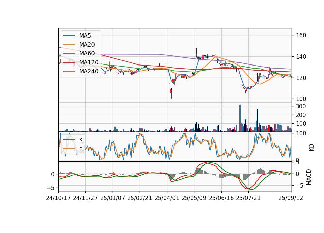
Task: Click the 25/06/16 date label
Action: click(221, 198)
